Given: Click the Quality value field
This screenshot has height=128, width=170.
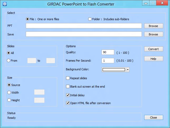Looking at the screenshot, I should click(108, 52).
